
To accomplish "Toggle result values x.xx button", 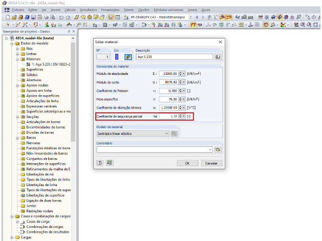I will [x=229, y=17].
